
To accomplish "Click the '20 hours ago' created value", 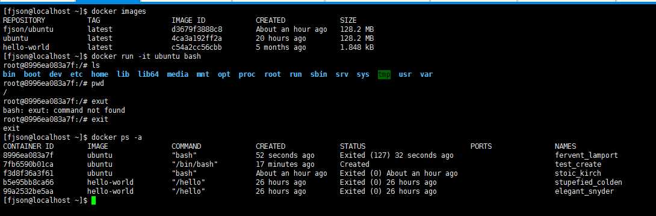I will (280, 38).
